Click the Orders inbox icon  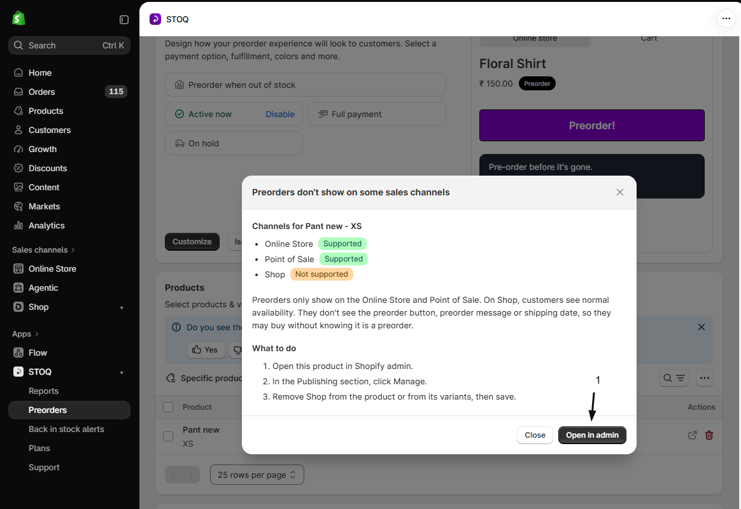coord(18,92)
